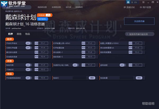Click 激活 for 能量上限重置为100MJ
159x109 pixels.
click(x=130, y=43)
